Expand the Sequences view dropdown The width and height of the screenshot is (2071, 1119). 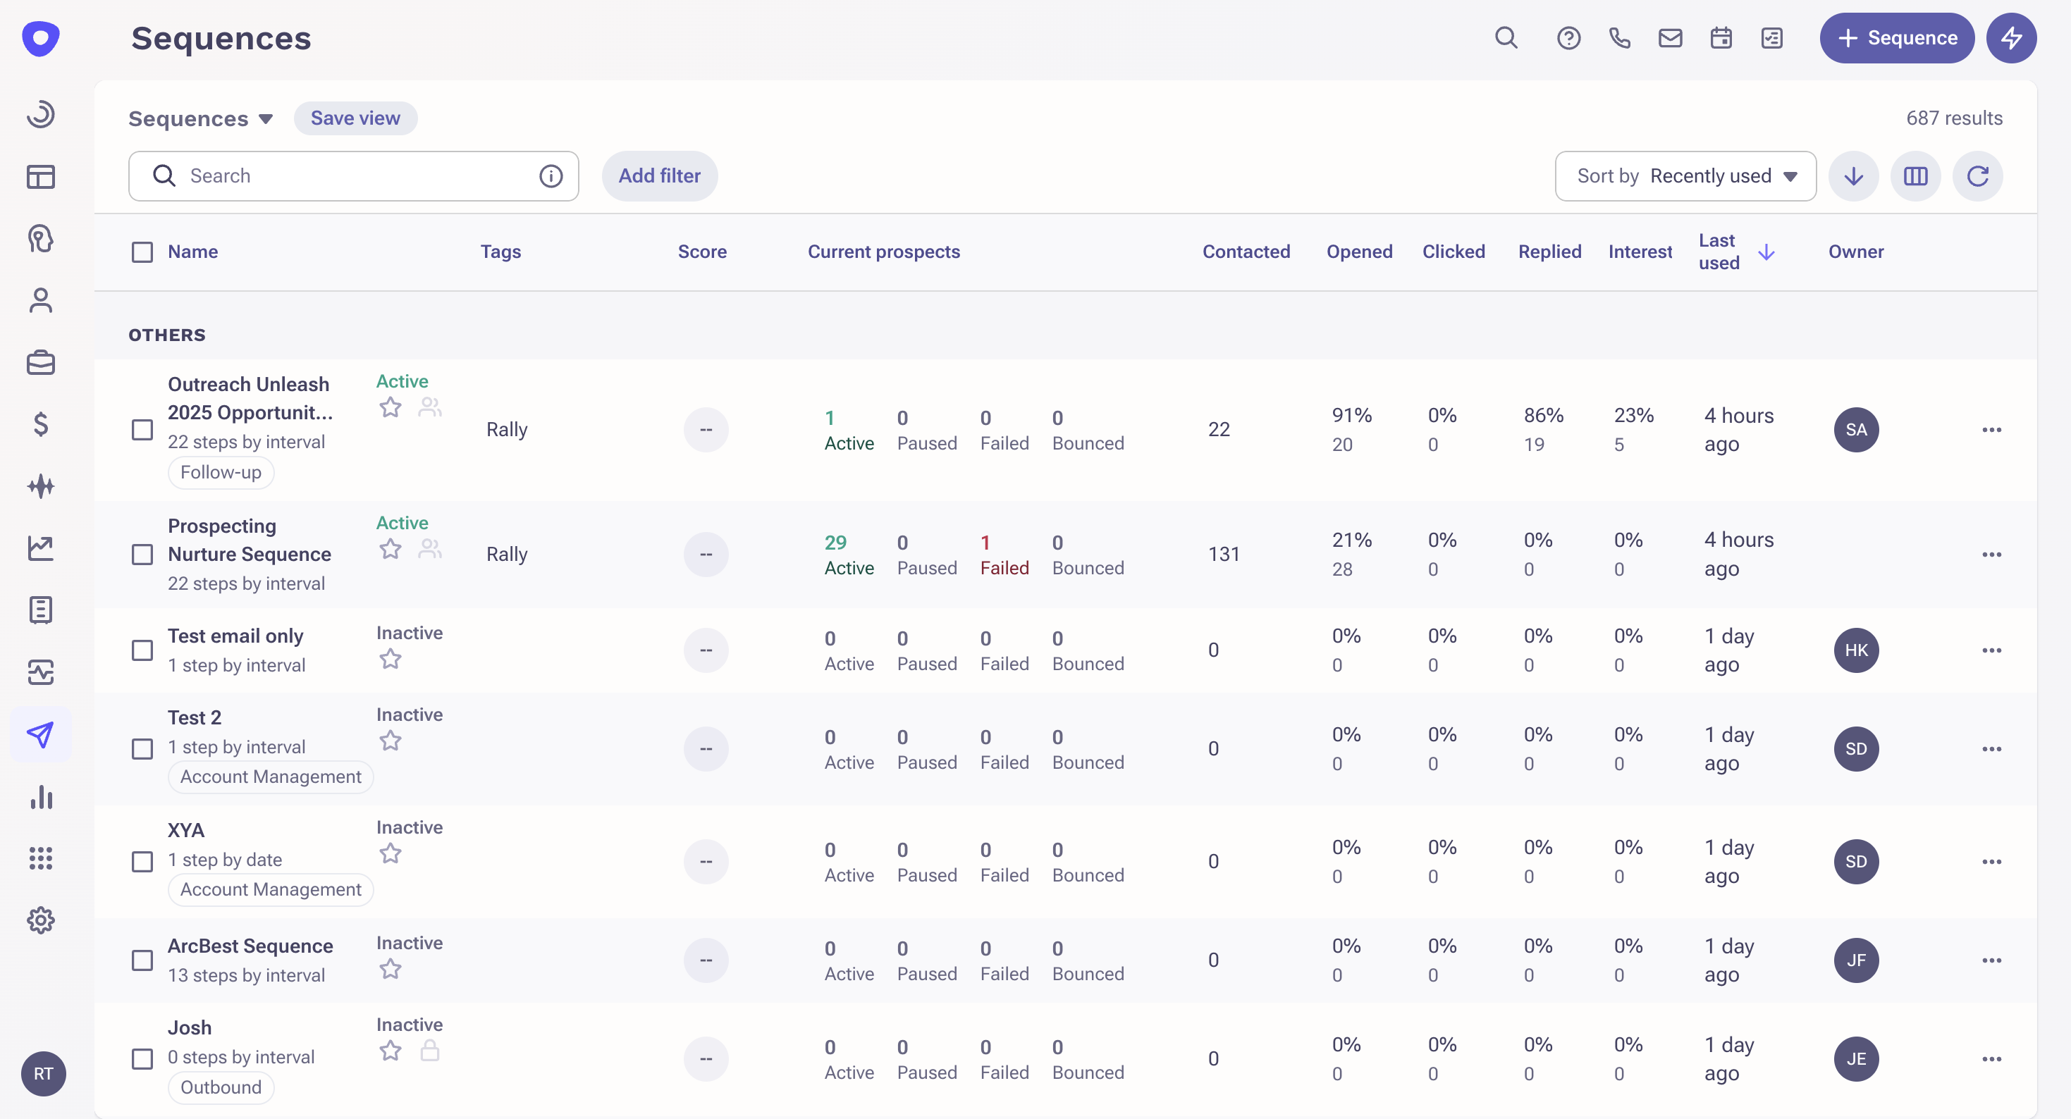[201, 119]
